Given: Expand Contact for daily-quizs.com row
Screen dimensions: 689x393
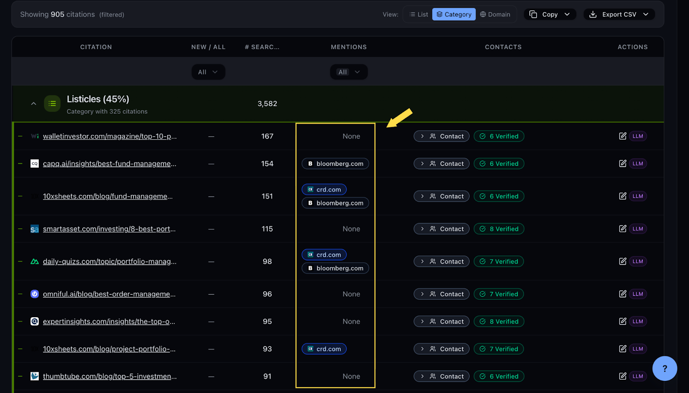Looking at the screenshot, I should [x=441, y=262].
